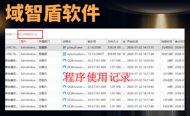Select file size 238.26 KB
The width and height of the screenshot is (190, 116).
[114, 47]
